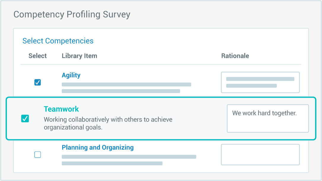
Task: Uncheck the Teamwork competency checkbox
Action: tap(25, 118)
